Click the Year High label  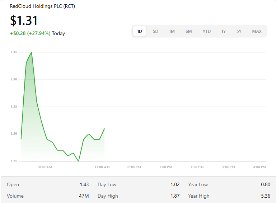[199, 196]
